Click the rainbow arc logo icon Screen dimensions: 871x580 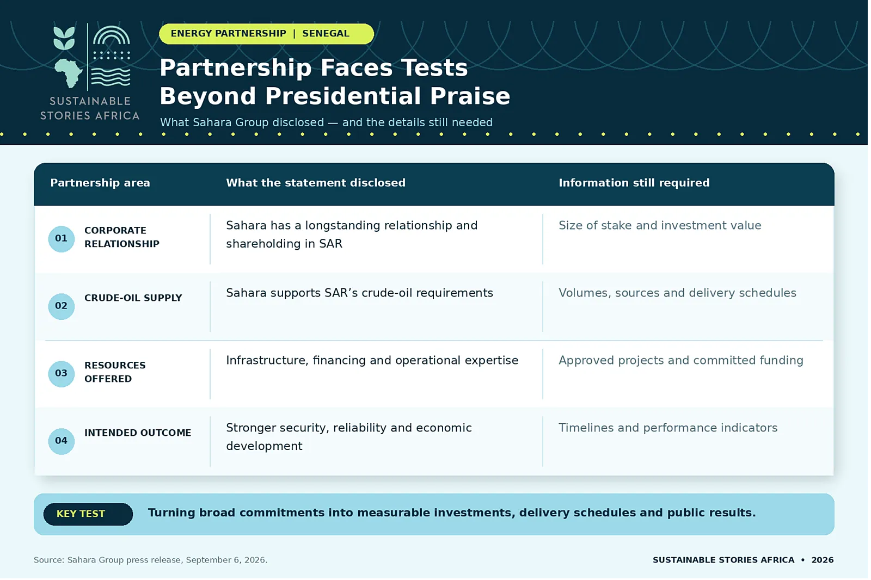click(112, 35)
